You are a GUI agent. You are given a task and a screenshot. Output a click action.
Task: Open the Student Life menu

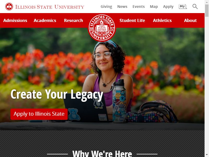pos(132,20)
